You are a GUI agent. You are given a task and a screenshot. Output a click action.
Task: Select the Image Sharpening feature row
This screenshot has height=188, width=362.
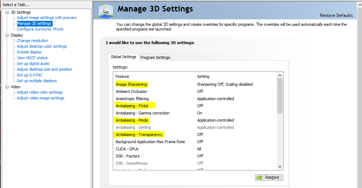coord(131,84)
